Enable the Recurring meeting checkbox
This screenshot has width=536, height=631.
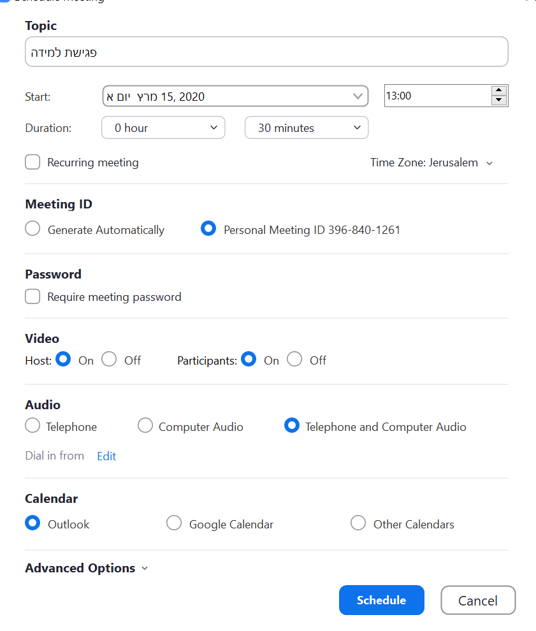(33, 162)
